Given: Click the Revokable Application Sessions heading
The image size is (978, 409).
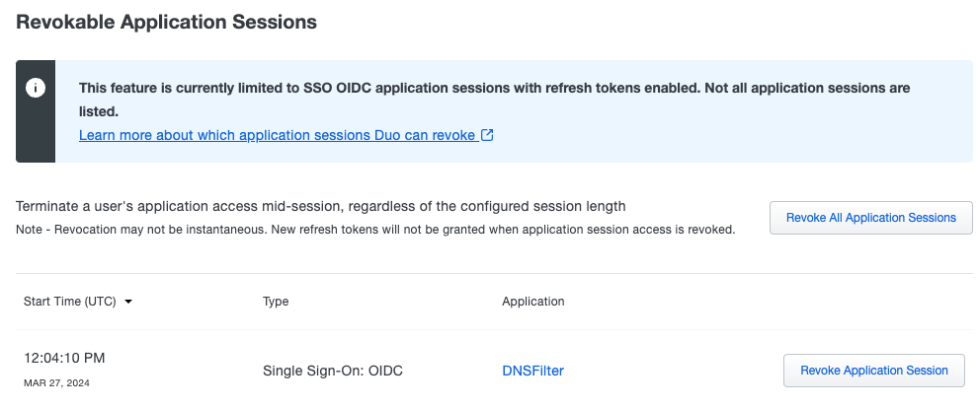Looking at the screenshot, I should 167,21.
